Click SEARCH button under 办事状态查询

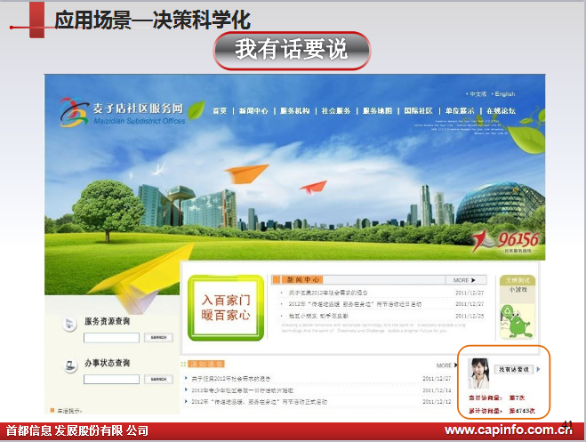(157, 381)
